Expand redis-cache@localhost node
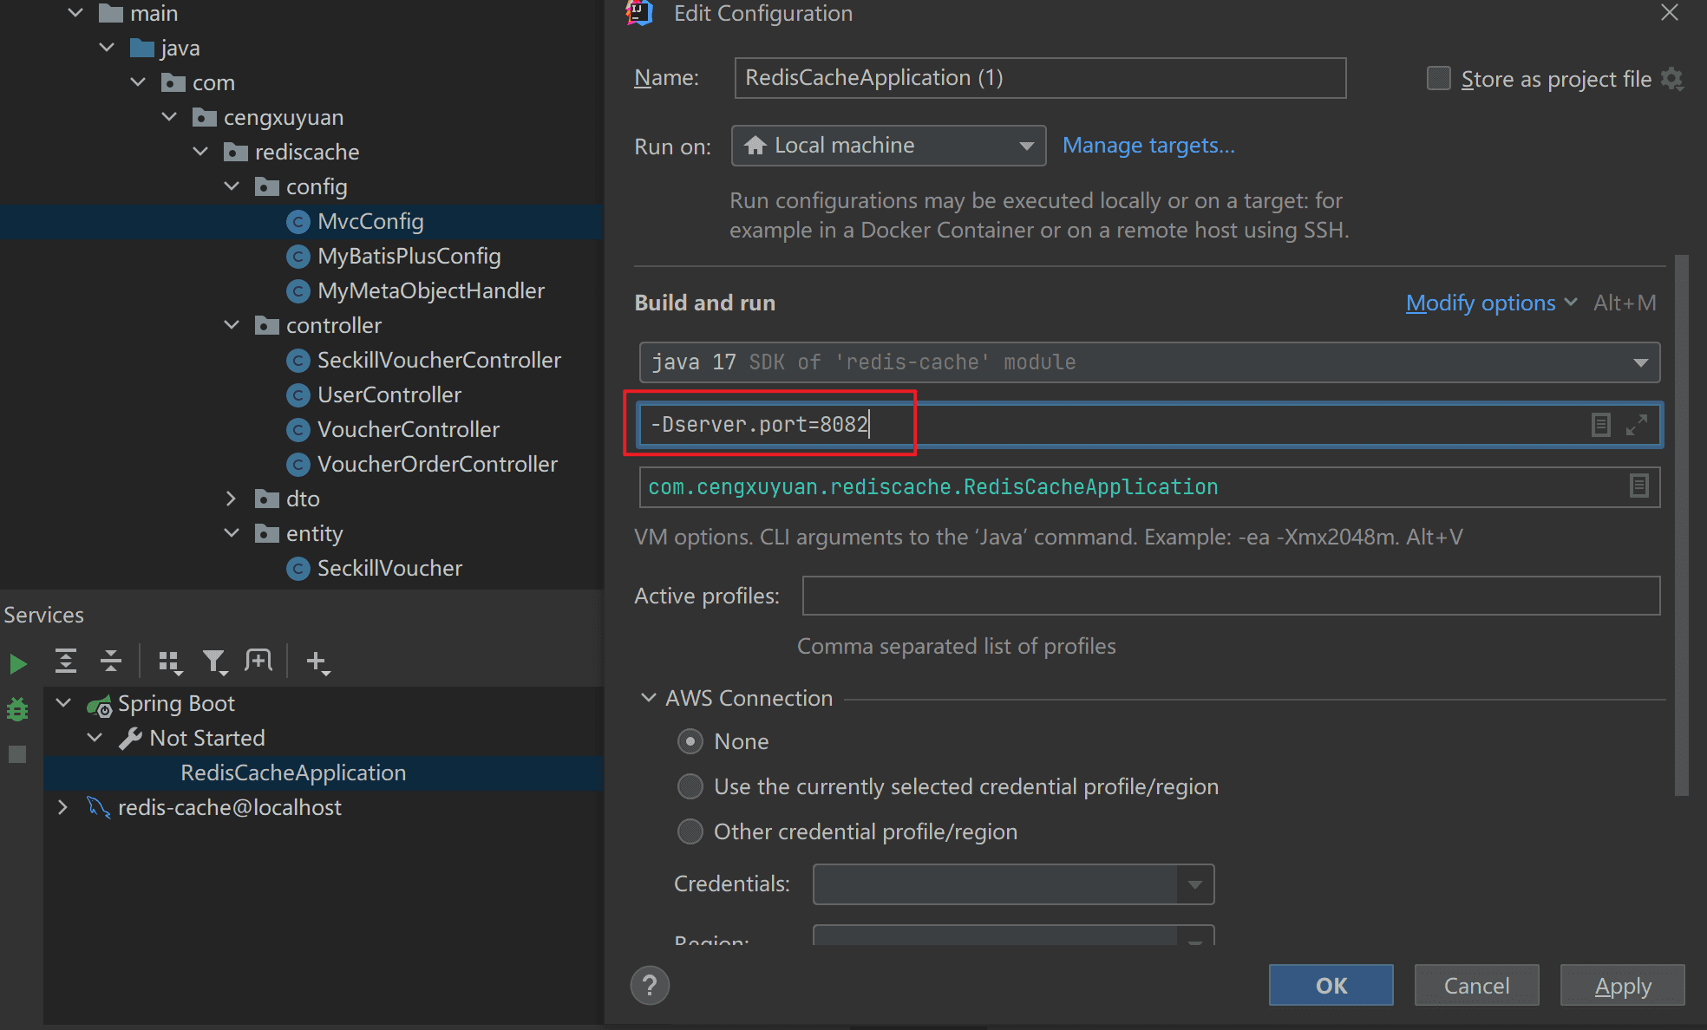The image size is (1707, 1030). point(62,807)
